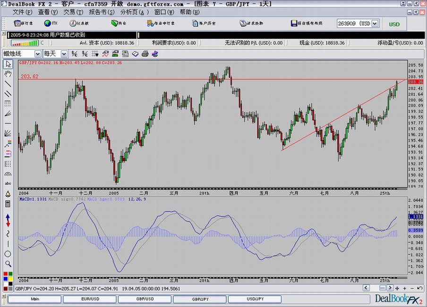Select the arrow pointer tool
This screenshot has height=307, width=427.
8,64
